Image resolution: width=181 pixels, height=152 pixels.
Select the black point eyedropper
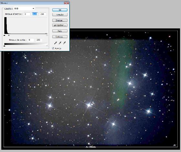tap(56, 43)
